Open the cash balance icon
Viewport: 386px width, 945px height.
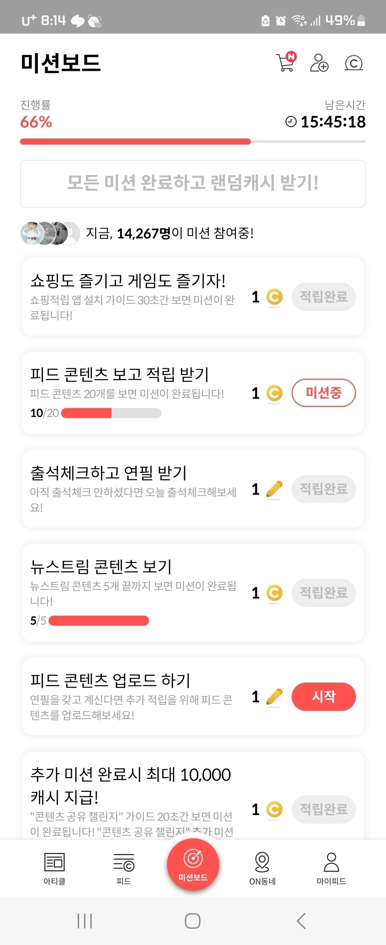pyautogui.click(x=353, y=63)
